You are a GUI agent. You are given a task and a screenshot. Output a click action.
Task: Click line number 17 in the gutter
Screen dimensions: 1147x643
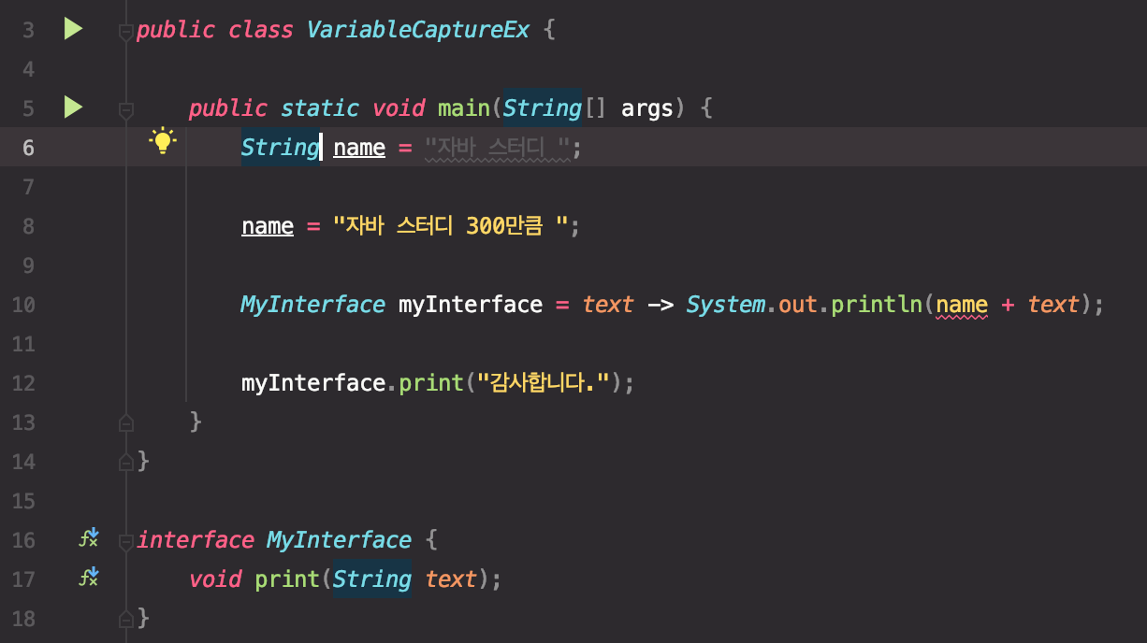(23, 579)
